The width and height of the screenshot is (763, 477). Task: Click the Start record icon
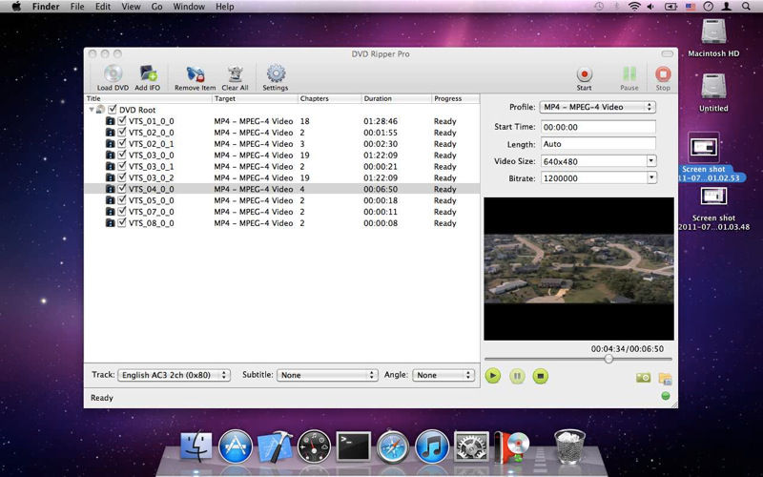[x=584, y=74]
